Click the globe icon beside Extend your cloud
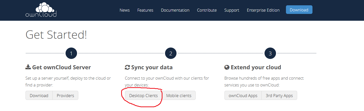 click(227, 67)
